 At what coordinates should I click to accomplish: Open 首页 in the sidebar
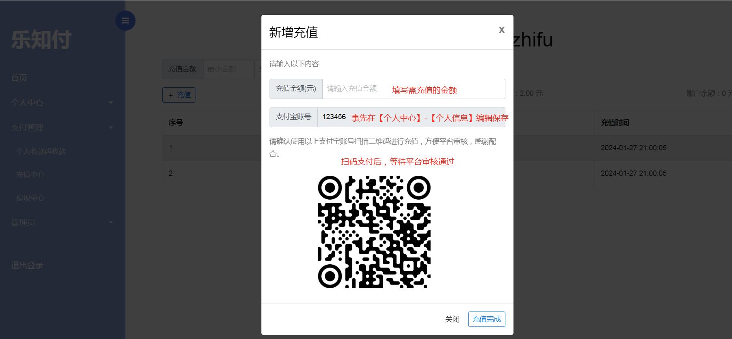coord(19,78)
